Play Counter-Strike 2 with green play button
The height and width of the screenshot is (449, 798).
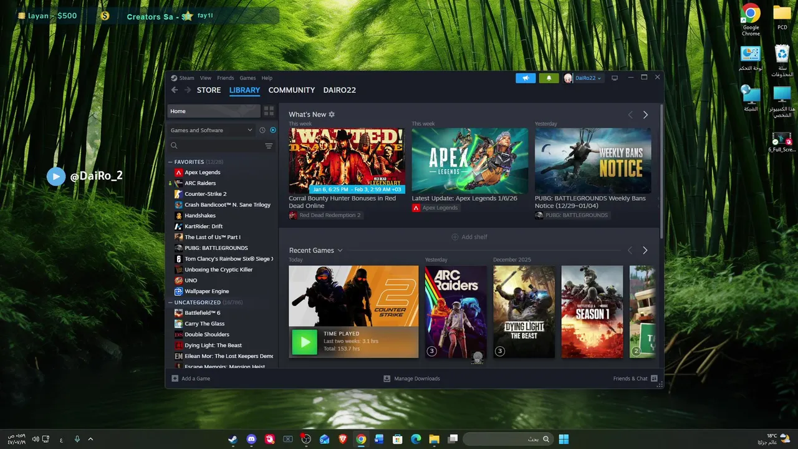pos(305,342)
